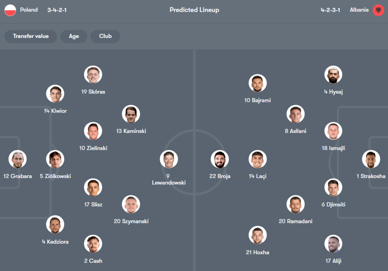Open Grabara's goalkeeper photo
The image size is (388, 271).
18,159
